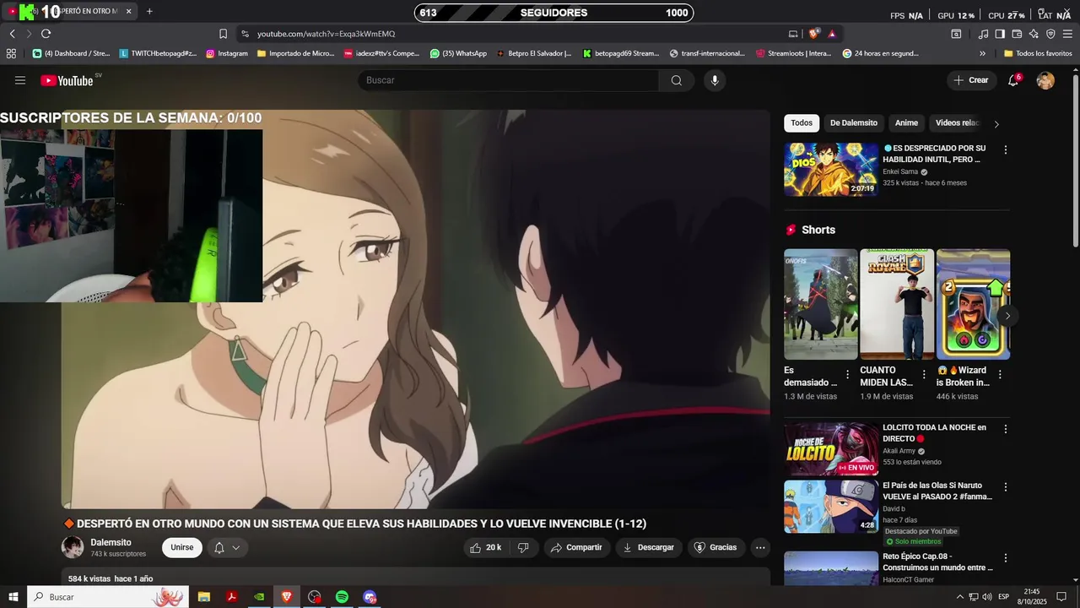The image size is (1080, 608).
Task: Open YouTube notifications bell
Action: click(x=1013, y=80)
